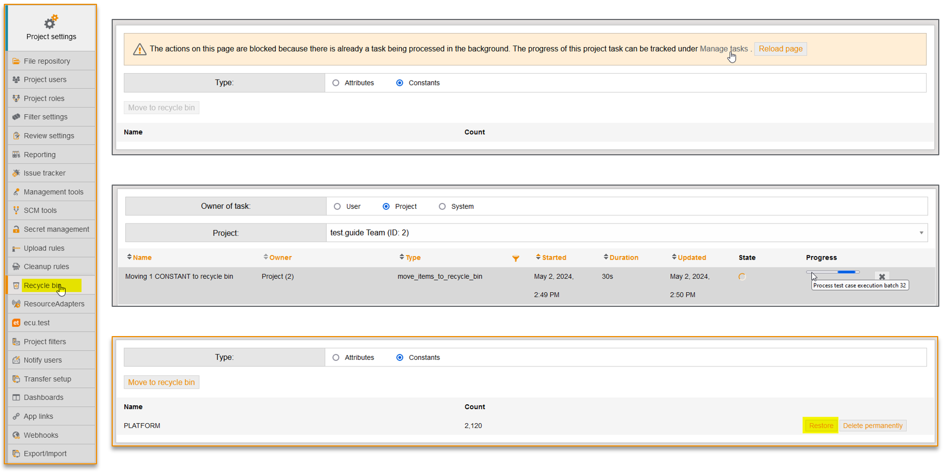Click the orange filter icon by Type column
The height and width of the screenshot is (473, 948).
[515, 258]
